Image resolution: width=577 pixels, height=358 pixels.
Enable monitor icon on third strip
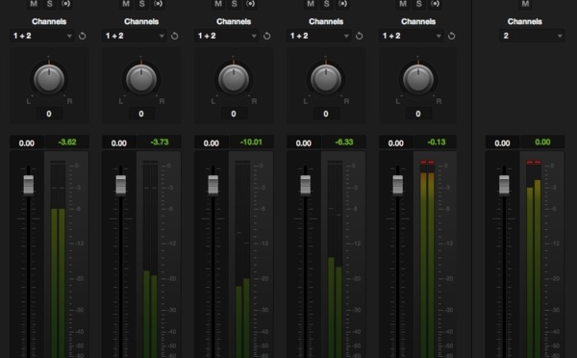tap(251, 4)
